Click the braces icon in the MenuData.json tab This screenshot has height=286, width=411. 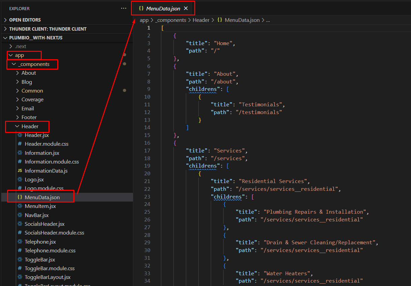pos(141,8)
